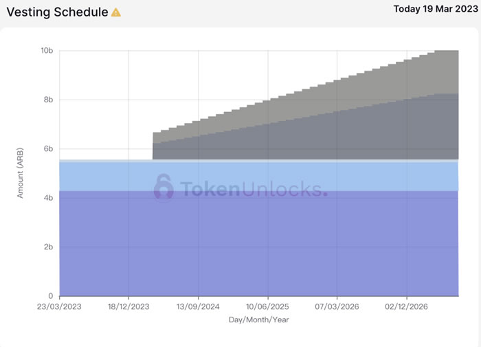Click the yellow warning icon beside Vesting Schedule

click(116, 12)
